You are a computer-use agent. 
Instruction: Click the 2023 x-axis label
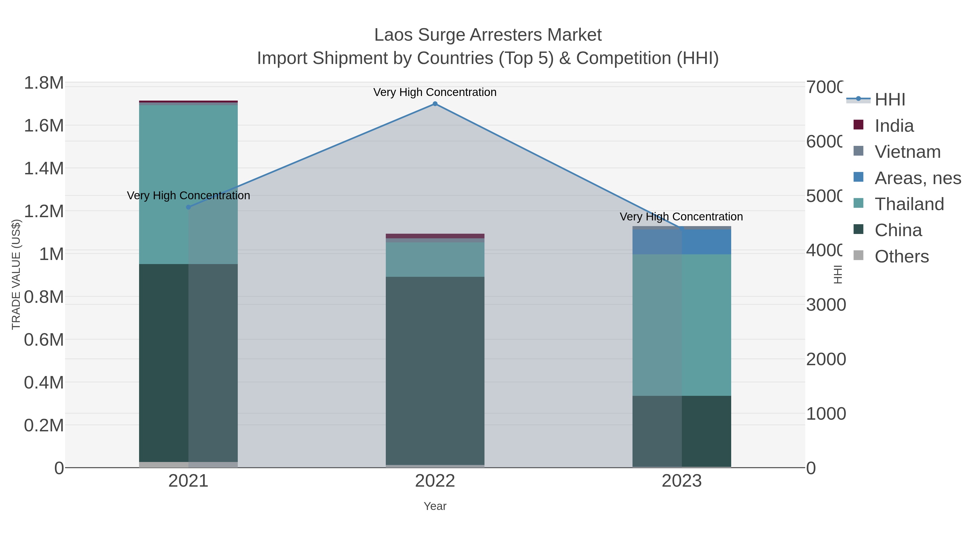tap(682, 481)
